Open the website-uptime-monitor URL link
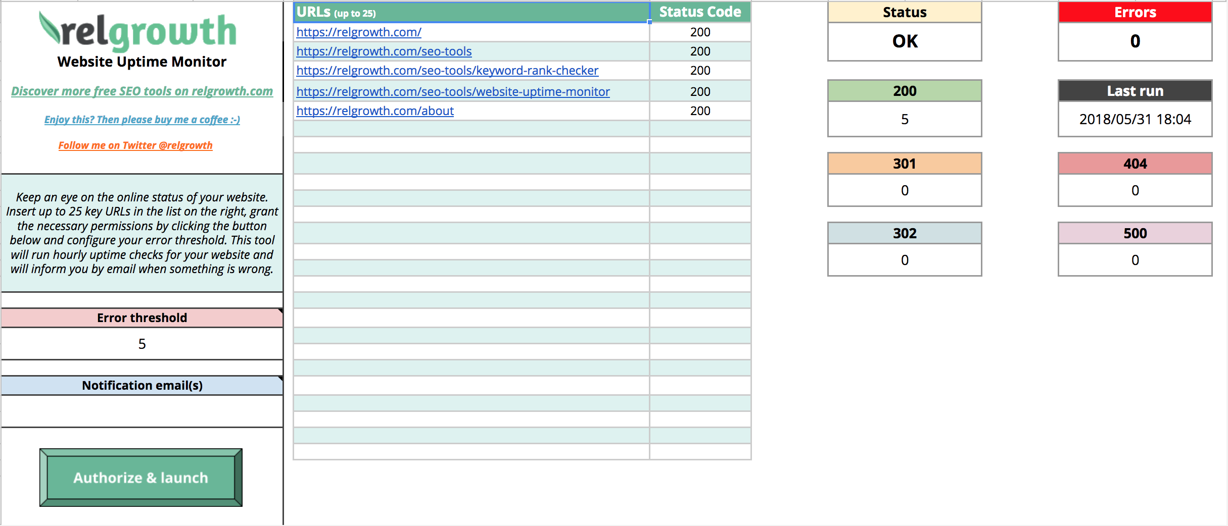The height and width of the screenshot is (526, 1228). click(453, 91)
